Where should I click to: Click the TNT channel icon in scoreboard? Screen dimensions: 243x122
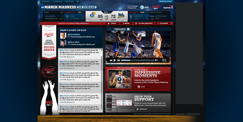107,17
